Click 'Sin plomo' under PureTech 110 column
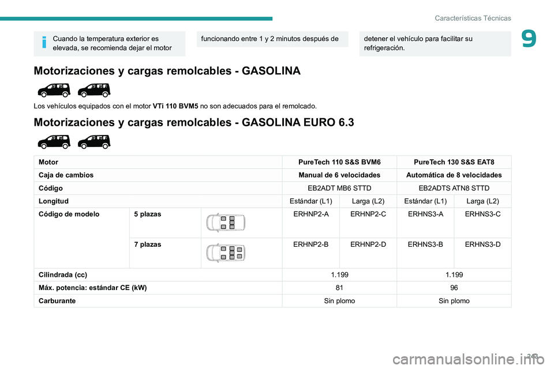The width and height of the screenshot is (554, 369). click(339, 301)
